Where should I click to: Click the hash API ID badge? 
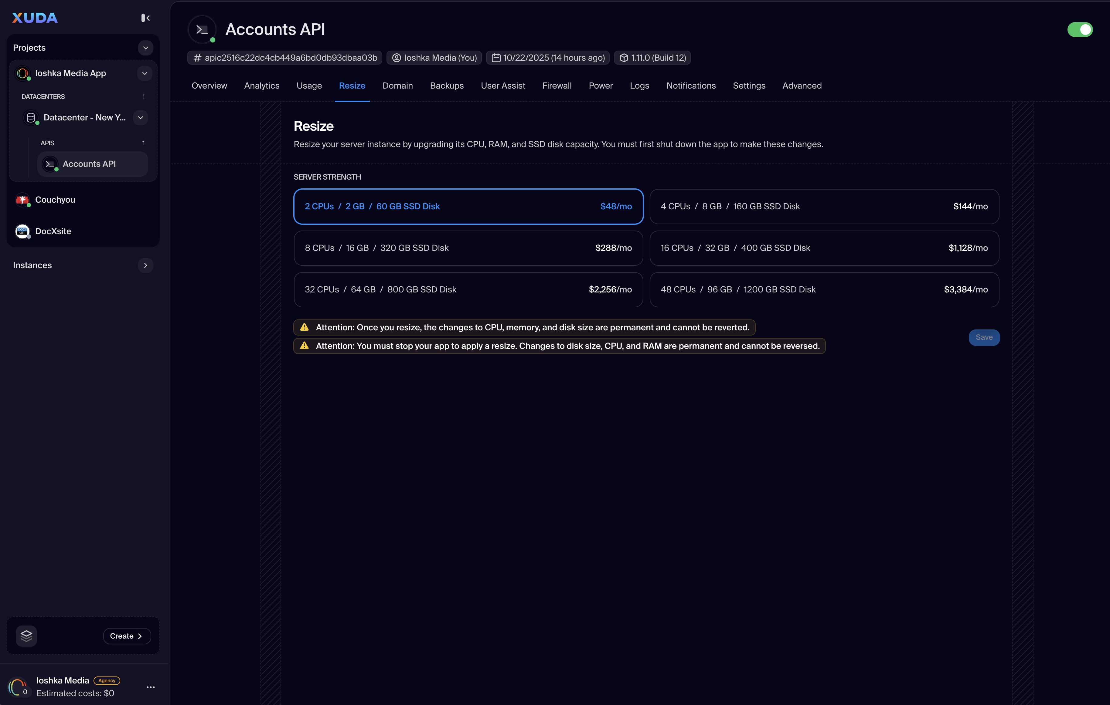(x=285, y=58)
